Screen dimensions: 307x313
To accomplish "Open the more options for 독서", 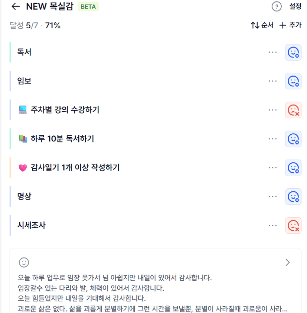I will (x=272, y=52).
